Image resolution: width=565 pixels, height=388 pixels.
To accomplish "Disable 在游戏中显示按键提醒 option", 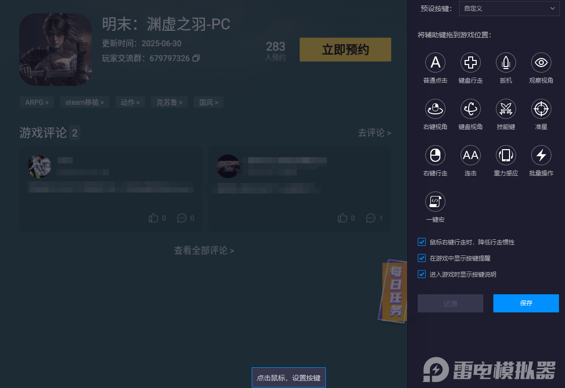I will [422, 258].
